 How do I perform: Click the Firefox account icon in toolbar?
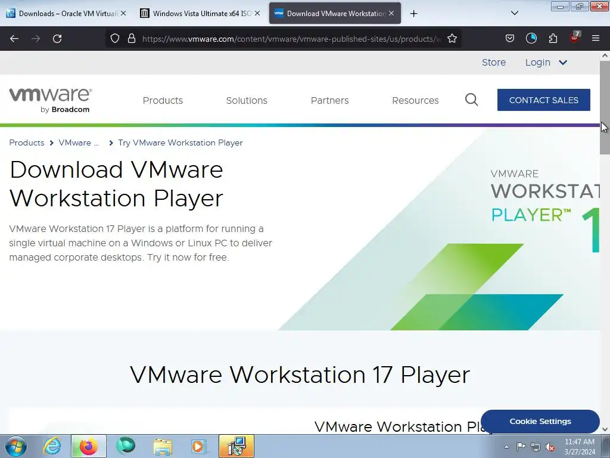531,38
